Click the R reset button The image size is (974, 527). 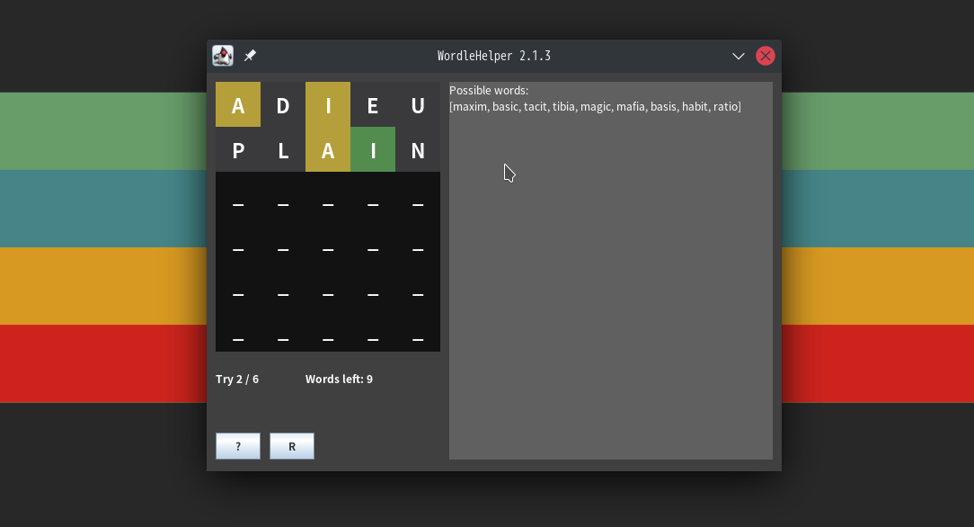(x=292, y=446)
